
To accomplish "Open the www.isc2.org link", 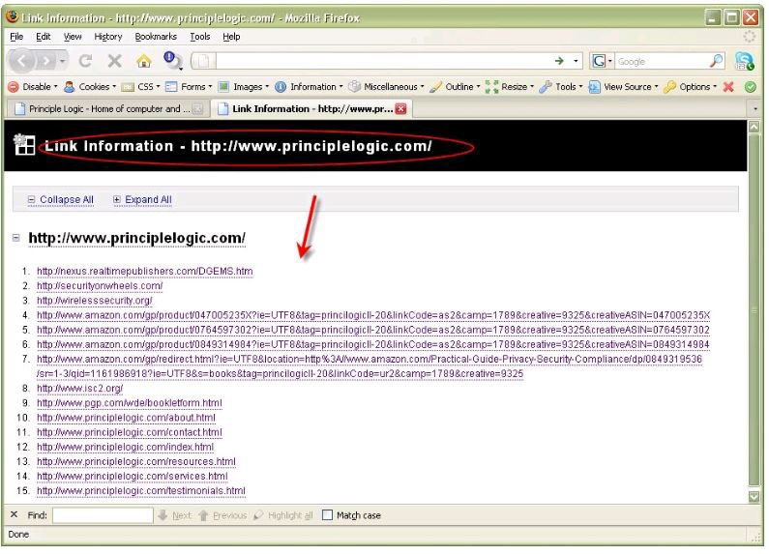I will click(79, 389).
